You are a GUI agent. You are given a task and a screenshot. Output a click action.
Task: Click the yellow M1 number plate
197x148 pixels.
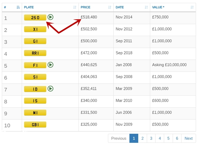click(x=35, y=113)
